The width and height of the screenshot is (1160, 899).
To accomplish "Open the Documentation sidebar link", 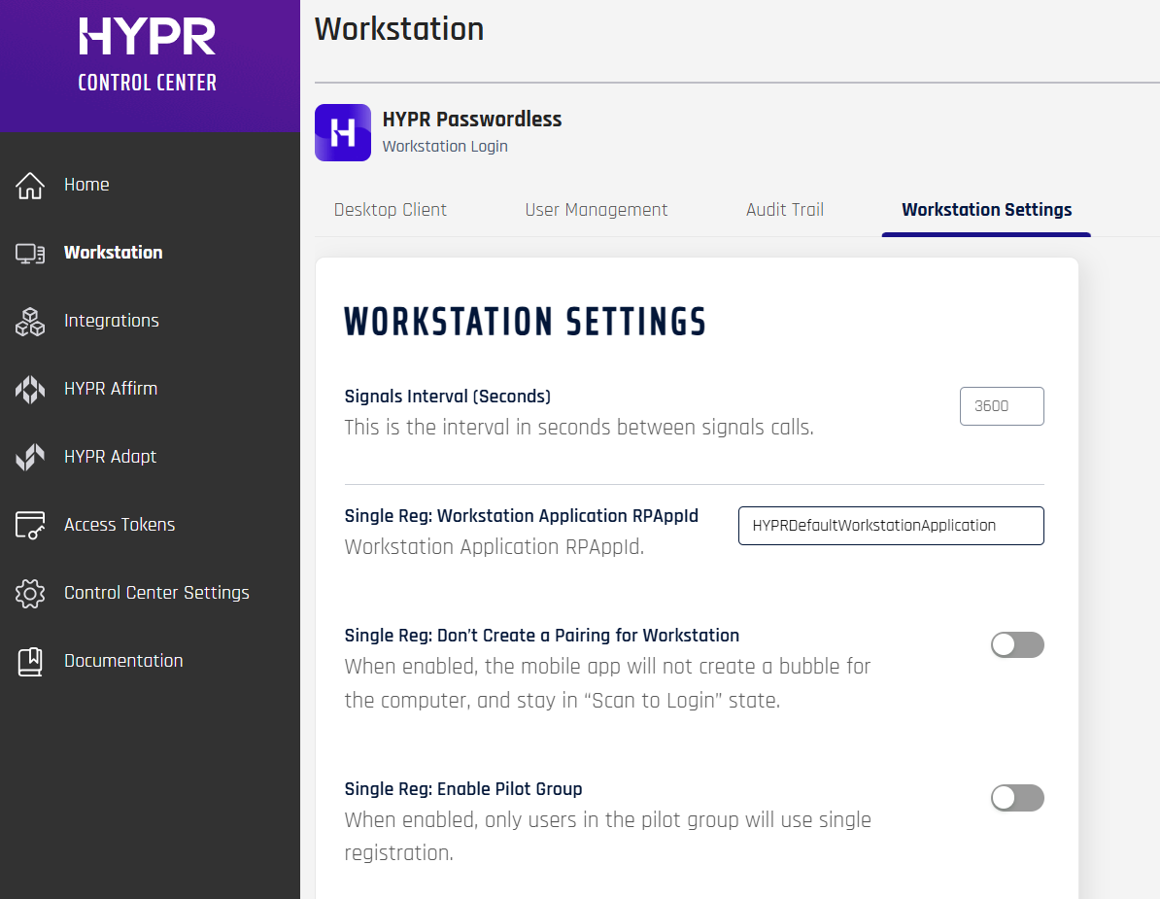I will [x=123, y=661].
